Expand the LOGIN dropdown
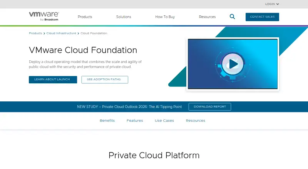Image resolution: width=308 pixels, height=169 pixels. tap(272, 4)
